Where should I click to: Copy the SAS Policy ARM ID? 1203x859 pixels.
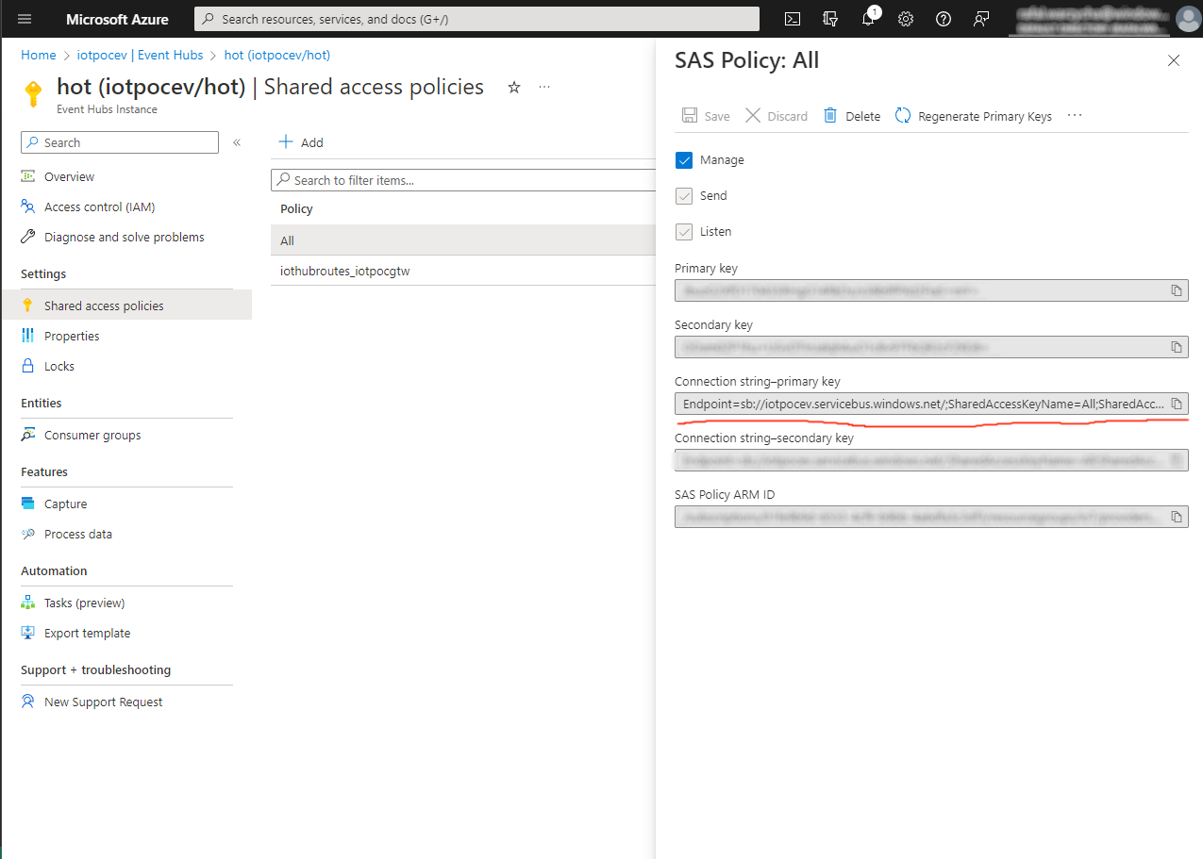pyautogui.click(x=1177, y=517)
